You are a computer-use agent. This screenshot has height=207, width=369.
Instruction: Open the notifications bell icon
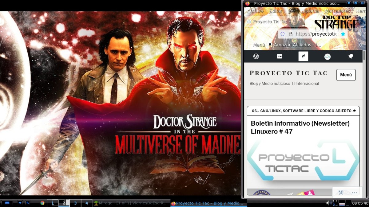(350, 56)
